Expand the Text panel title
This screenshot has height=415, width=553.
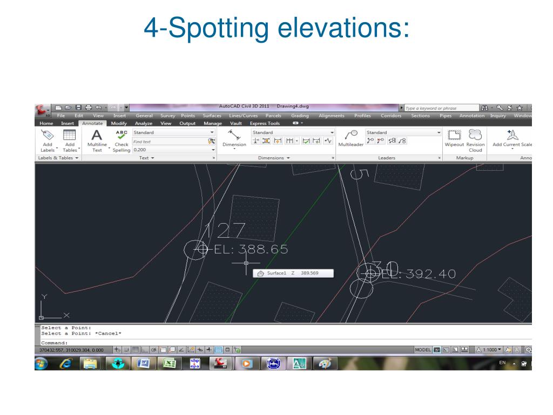(x=147, y=158)
